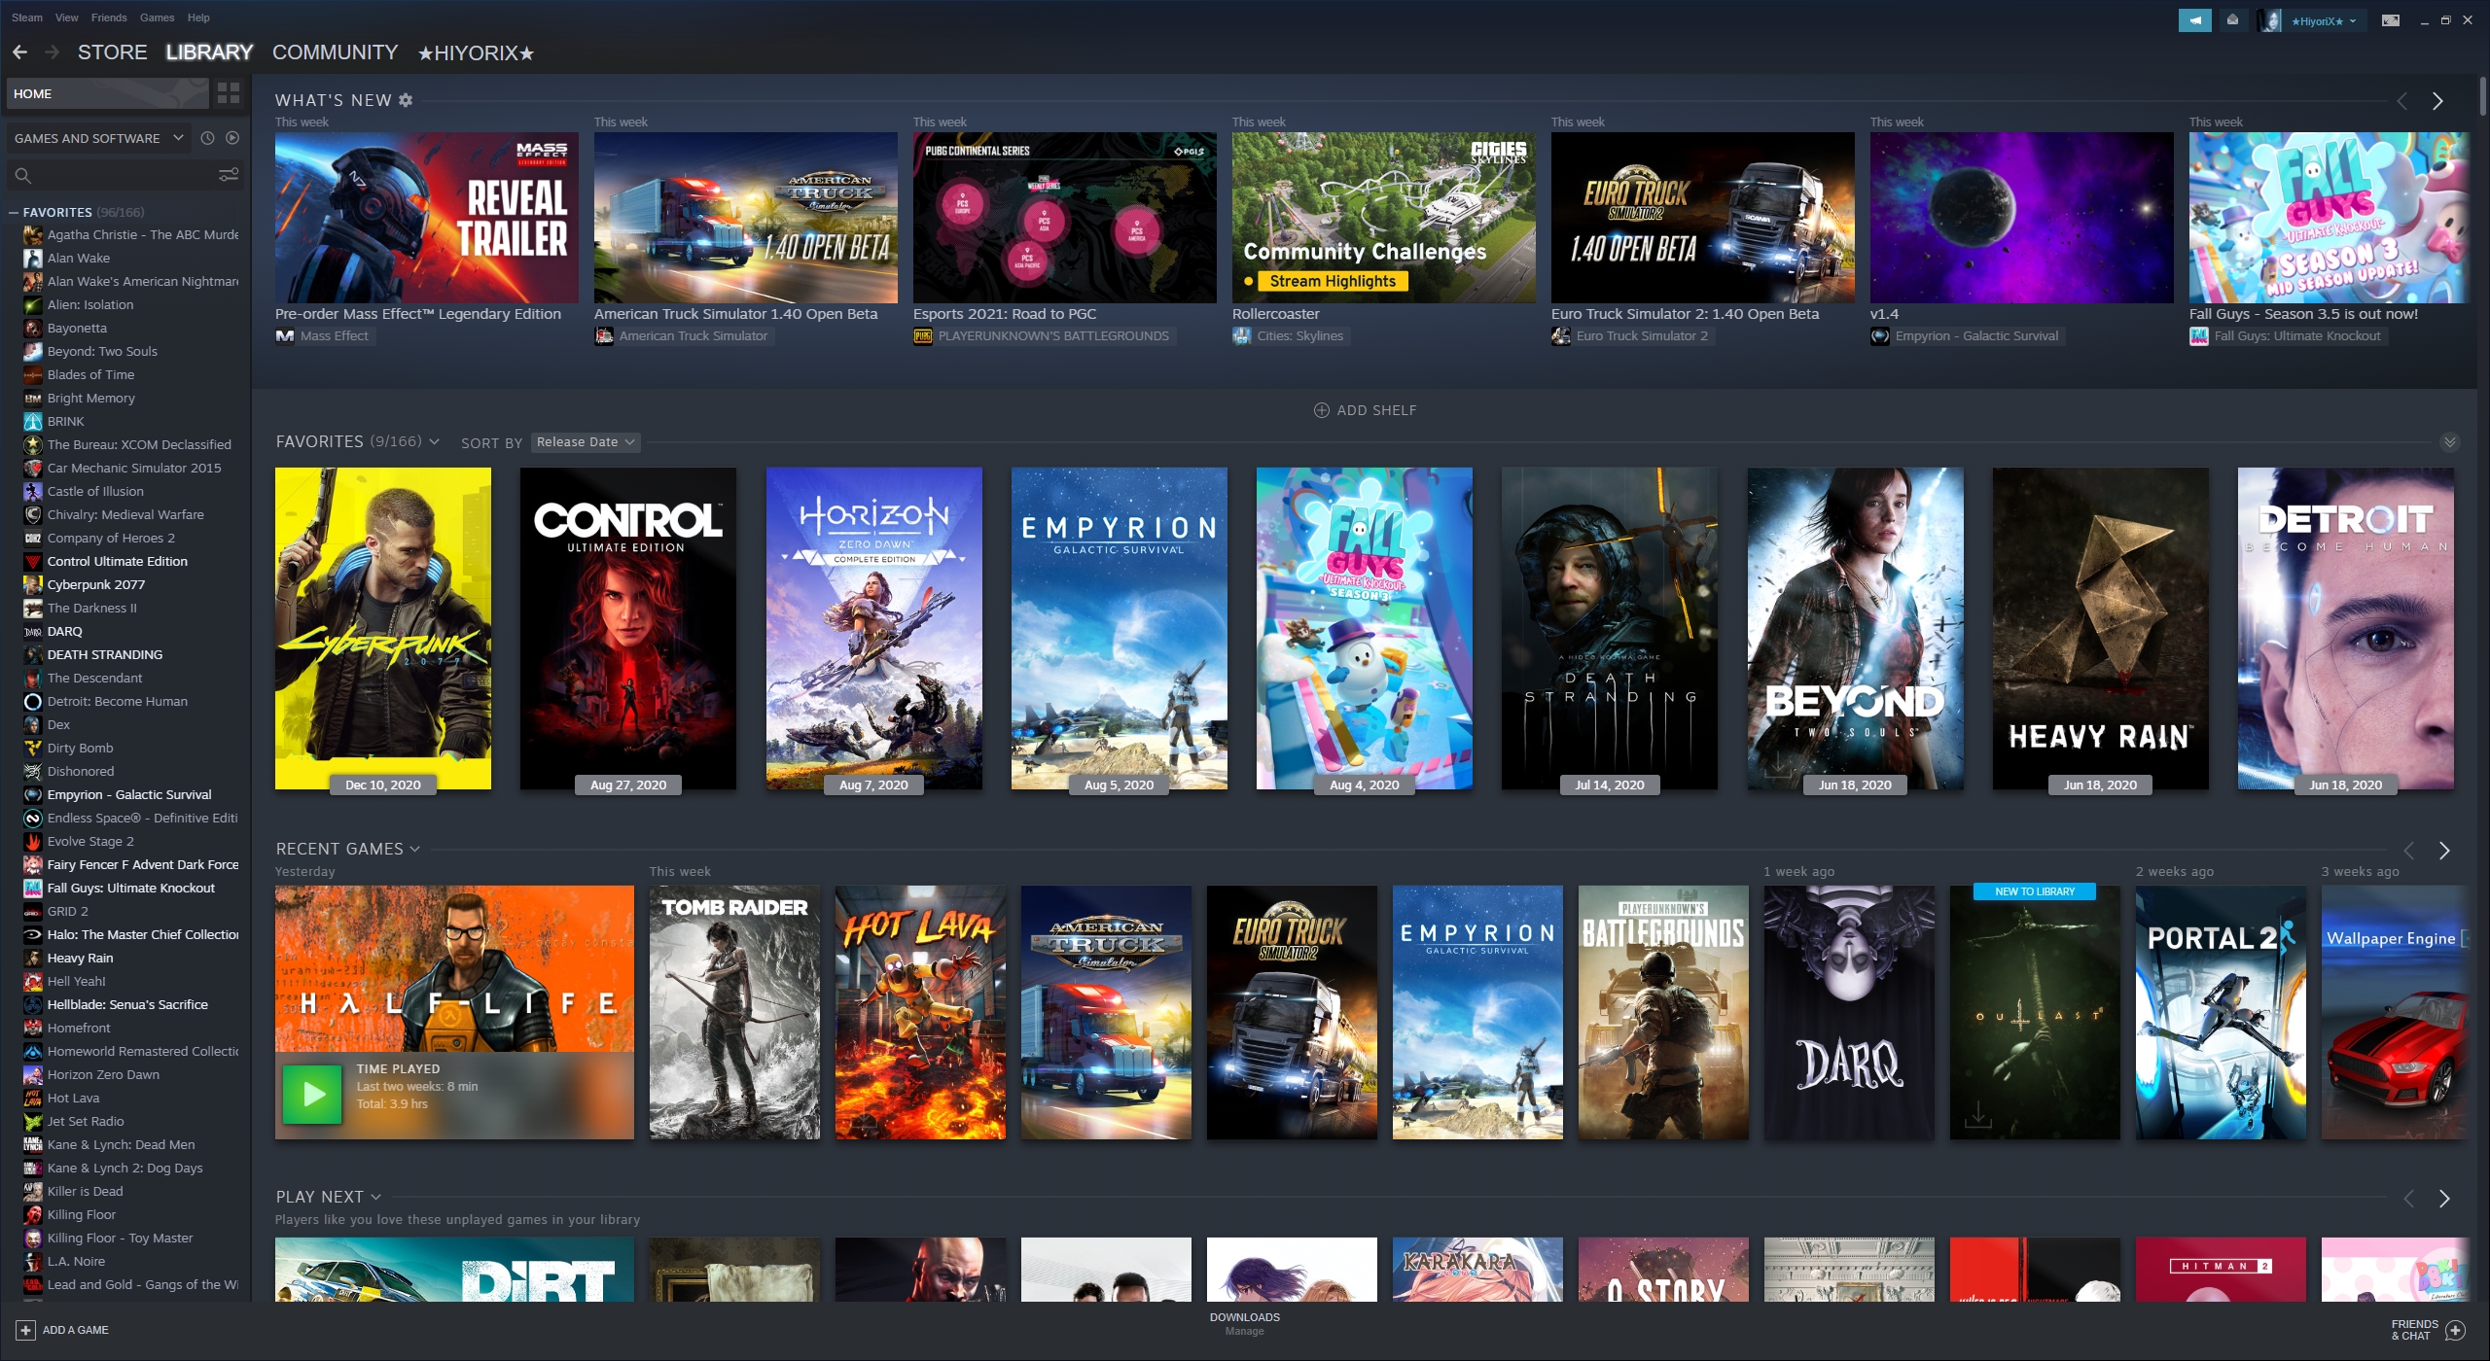Select L.A. Noire in game list
2490x1361 pixels.
point(76,1261)
